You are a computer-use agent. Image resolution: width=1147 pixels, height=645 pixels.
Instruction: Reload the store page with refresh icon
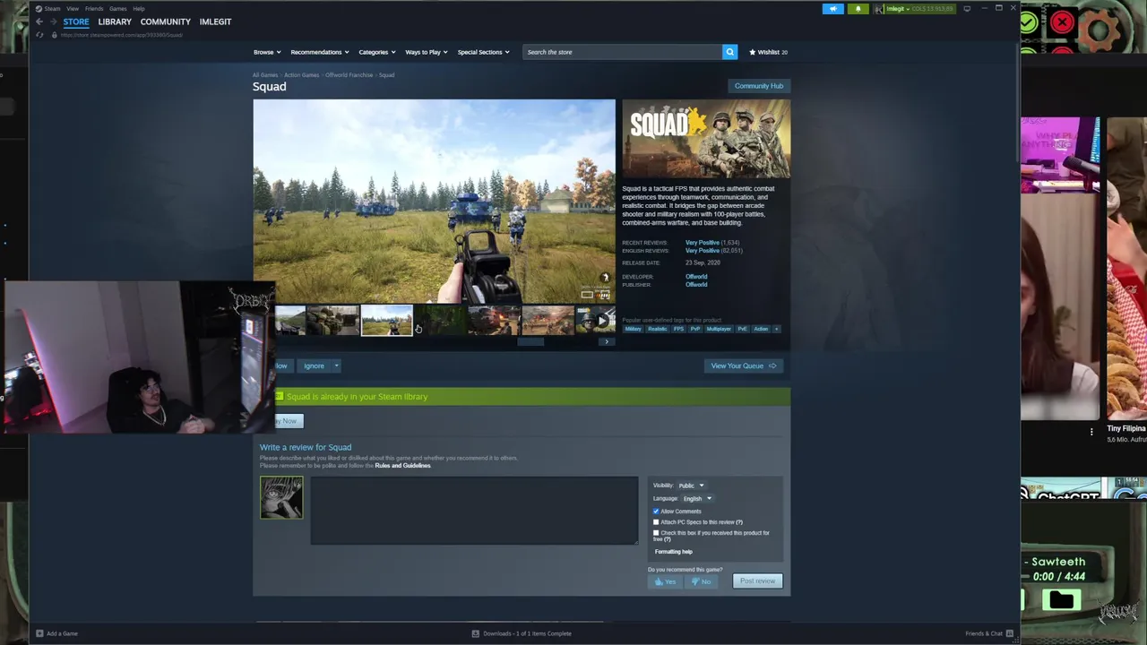[39, 35]
